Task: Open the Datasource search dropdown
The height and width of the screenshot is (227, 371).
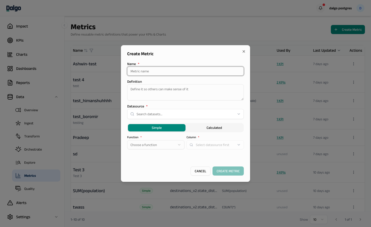Action: click(185, 114)
